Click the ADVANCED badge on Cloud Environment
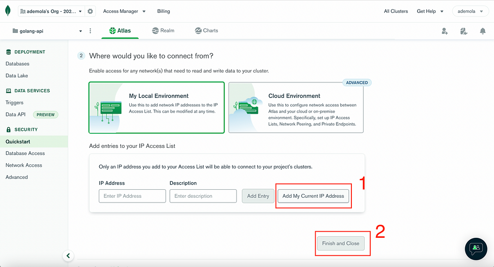 coord(357,82)
